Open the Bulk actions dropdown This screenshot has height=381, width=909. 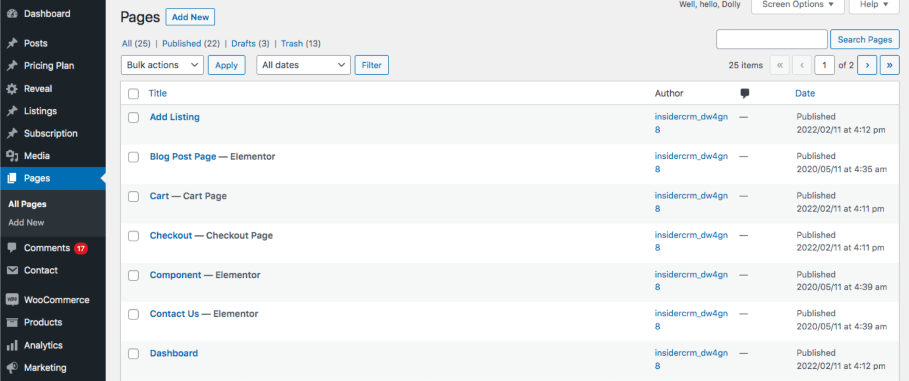coord(162,65)
